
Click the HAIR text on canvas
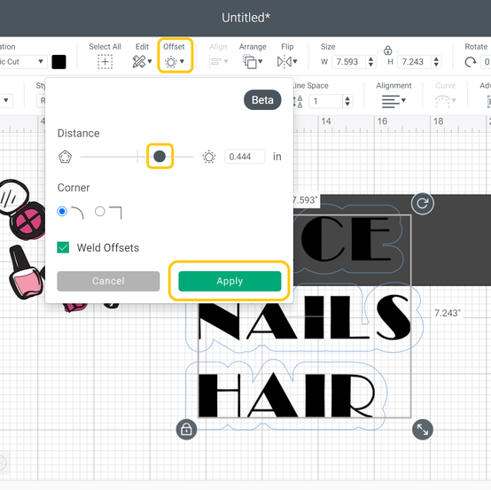pos(287,395)
